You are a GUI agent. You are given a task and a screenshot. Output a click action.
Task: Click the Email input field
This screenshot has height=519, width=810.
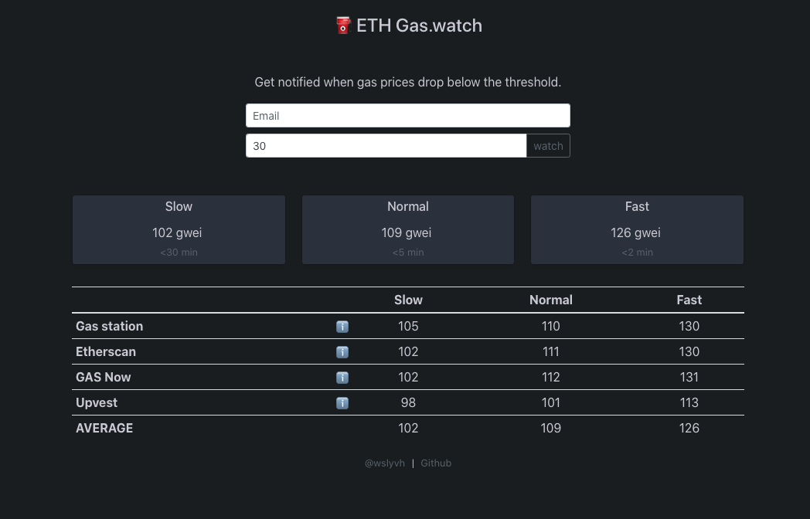pos(408,115)
